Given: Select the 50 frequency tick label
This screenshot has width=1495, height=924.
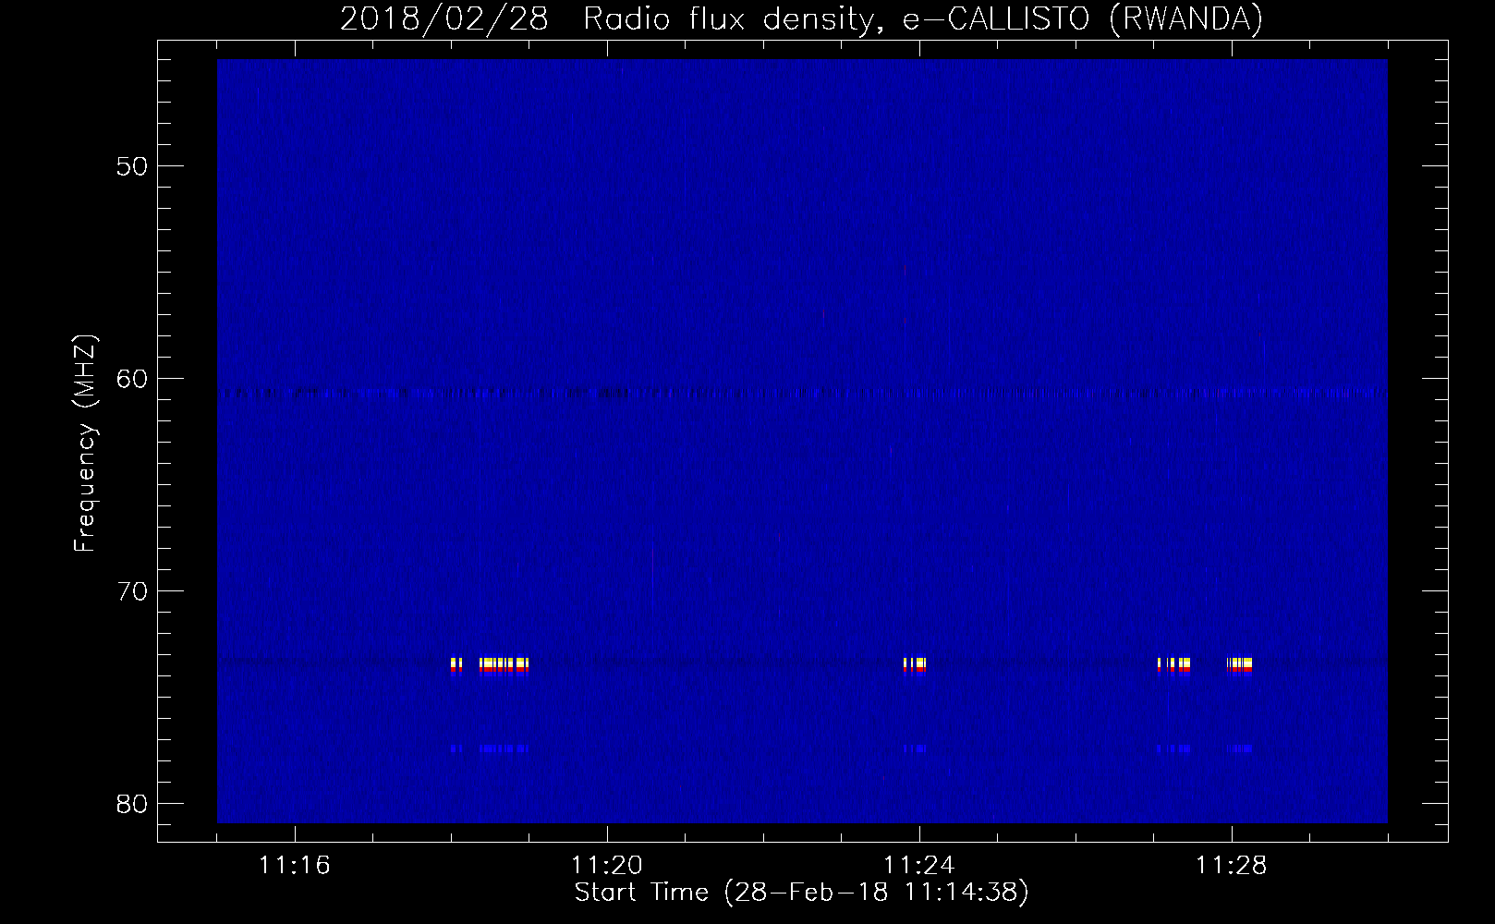Looking at the screenshot, I should 130,166.
